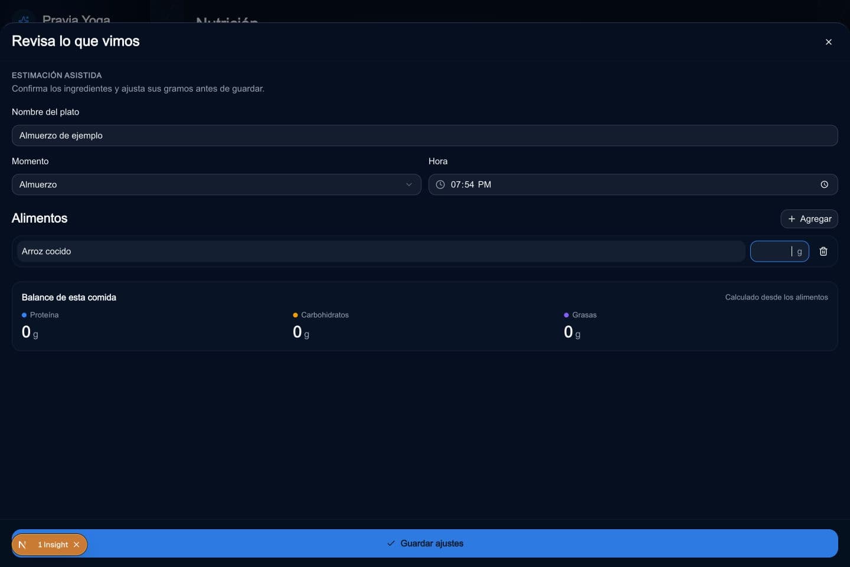850x567 pixels.
Task: Focus the grams input for Arroz cocido
Action: coord(779,252)
